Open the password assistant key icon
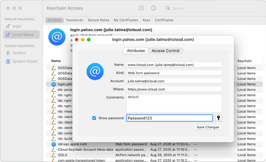The image size is (266, 162). (218, 118)
